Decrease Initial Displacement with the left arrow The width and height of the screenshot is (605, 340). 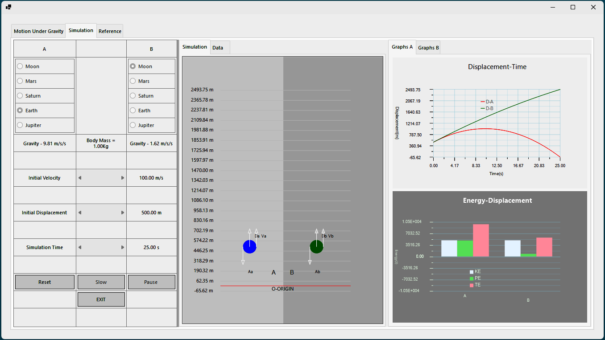(80, 213)
